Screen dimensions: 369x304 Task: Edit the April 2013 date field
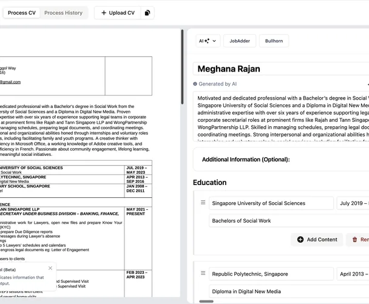pyautogui.click(x=353, y=274)
